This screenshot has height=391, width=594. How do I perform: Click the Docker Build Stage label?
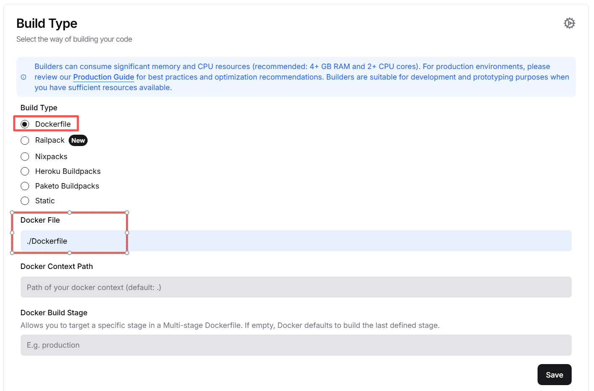[x=54, y=313]
